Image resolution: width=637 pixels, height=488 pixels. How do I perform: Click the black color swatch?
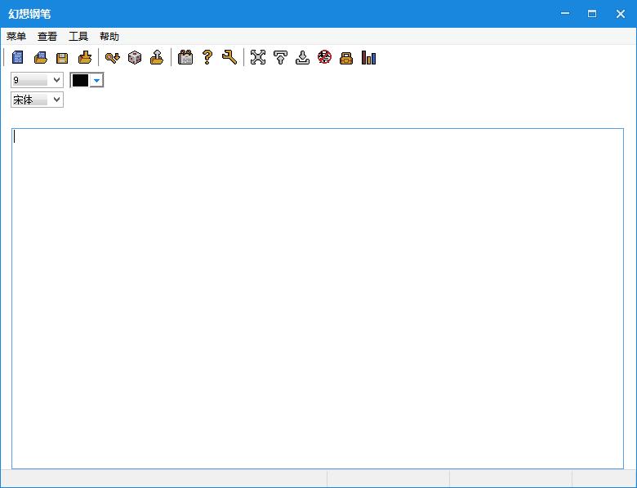(x=80, y=80)
